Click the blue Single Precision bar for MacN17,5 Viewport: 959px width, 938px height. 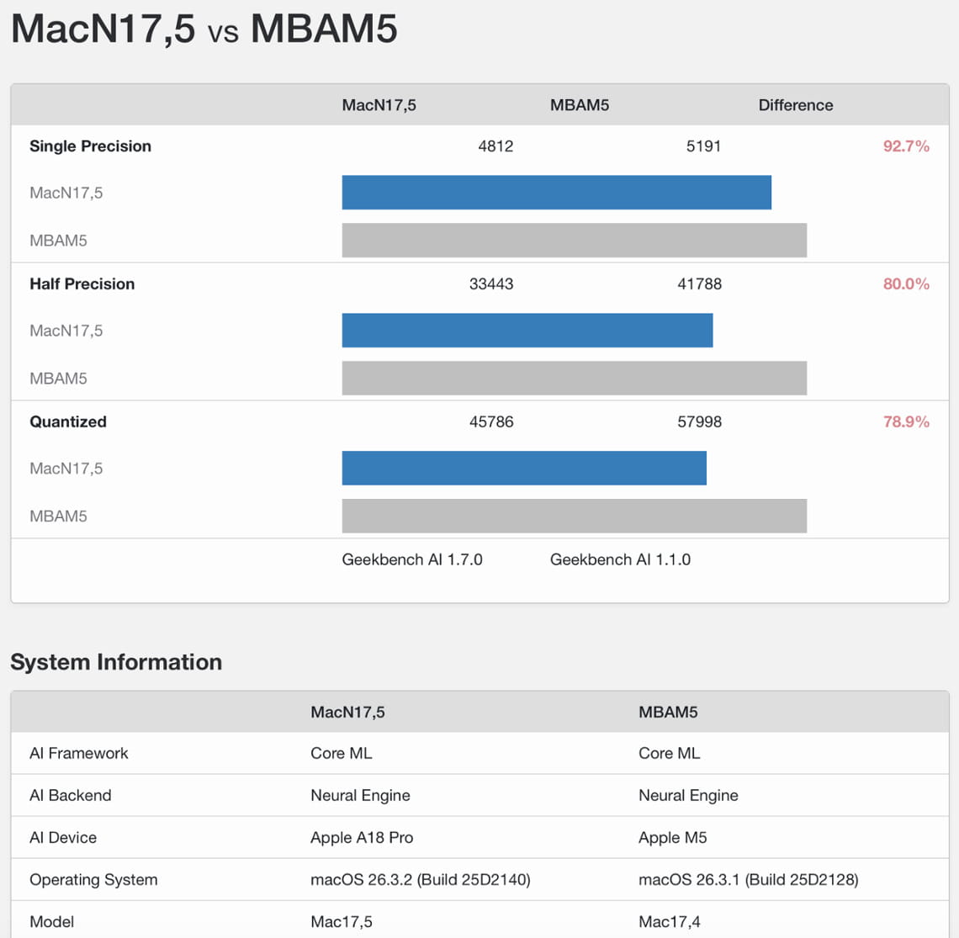click(x=556, y=193)
